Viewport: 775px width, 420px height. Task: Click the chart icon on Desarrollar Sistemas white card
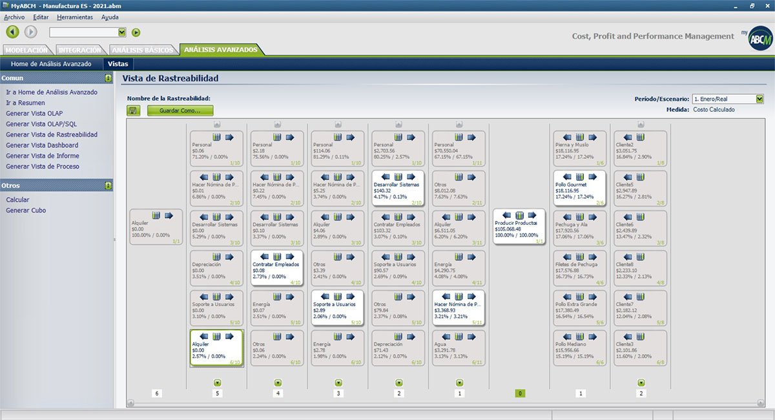coord(398,176)
